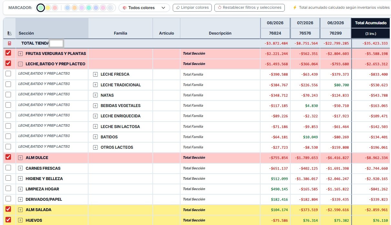
Task: Expand the LECHE FRESCA family
Action: (95, 74)
